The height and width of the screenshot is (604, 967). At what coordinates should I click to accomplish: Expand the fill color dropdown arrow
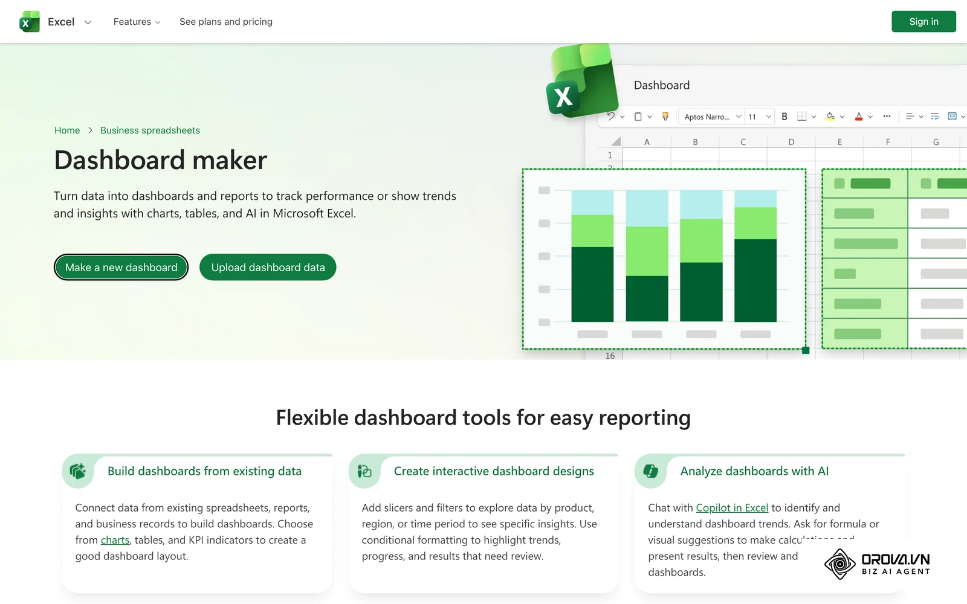click(842, 117)
